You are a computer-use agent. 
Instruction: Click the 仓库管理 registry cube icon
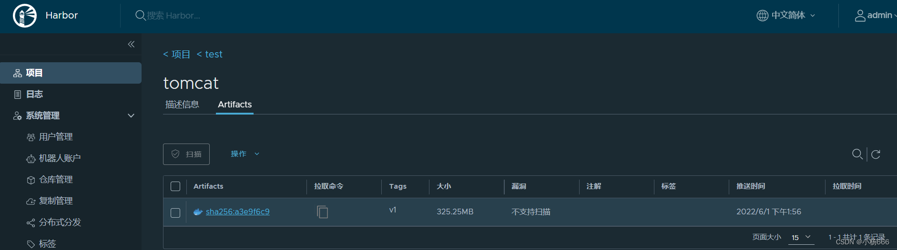tap(31, 180)
